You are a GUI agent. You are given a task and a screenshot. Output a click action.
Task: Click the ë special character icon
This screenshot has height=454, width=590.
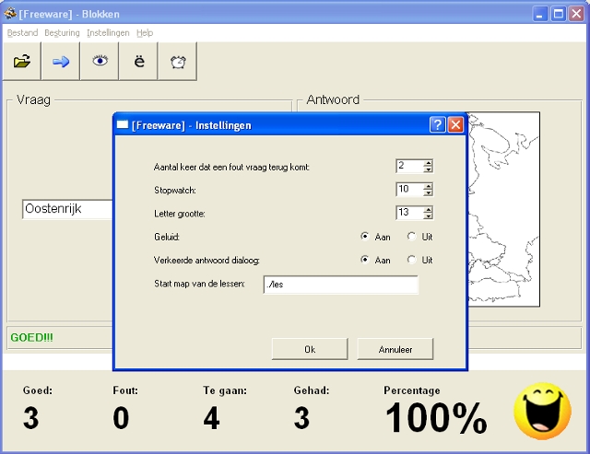pyautogui.click(x=138, y=62)
